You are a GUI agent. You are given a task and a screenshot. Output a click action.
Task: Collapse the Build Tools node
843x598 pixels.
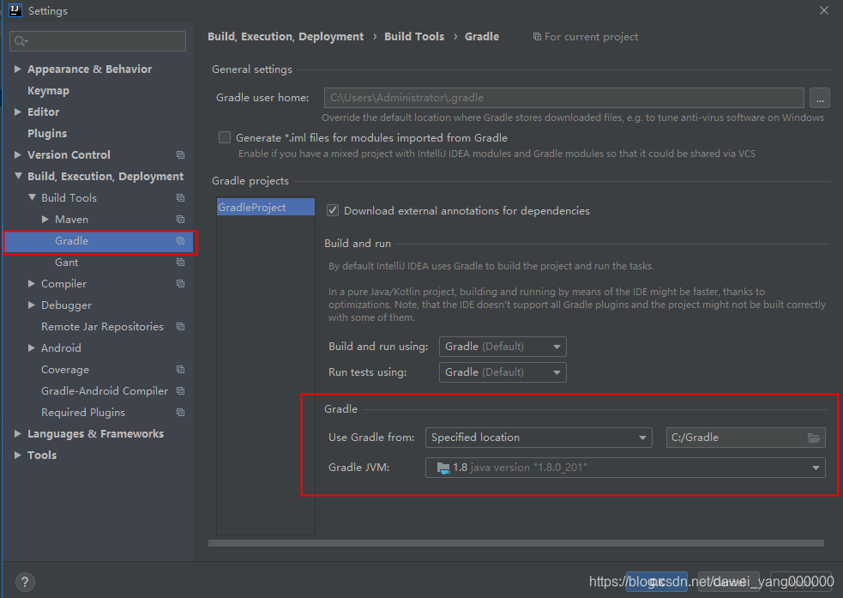point(32,197)
